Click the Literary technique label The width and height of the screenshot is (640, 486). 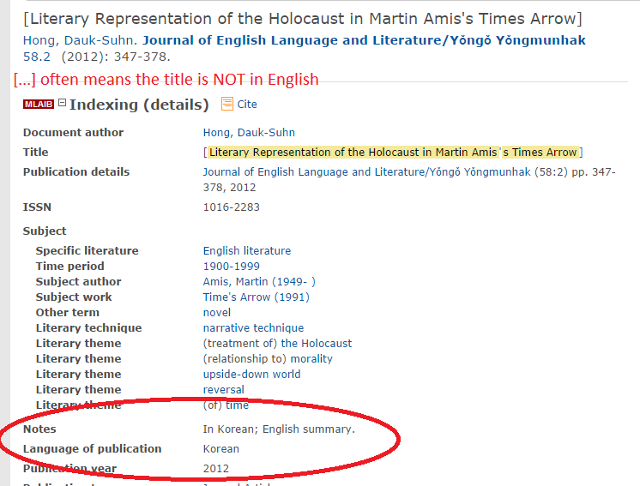88,328
